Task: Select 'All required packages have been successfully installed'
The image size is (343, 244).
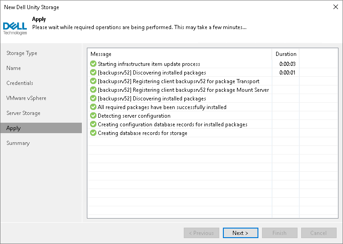Action: coord(162,107)
